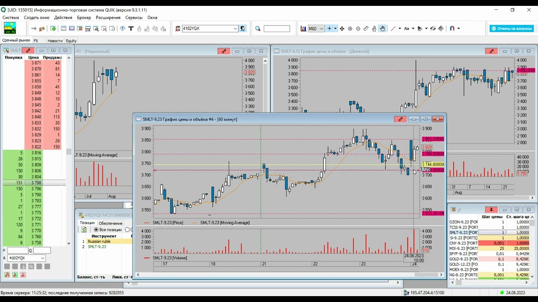The image size is (538, 302).
Task: Open the Система menu
Action: point(11,18)
